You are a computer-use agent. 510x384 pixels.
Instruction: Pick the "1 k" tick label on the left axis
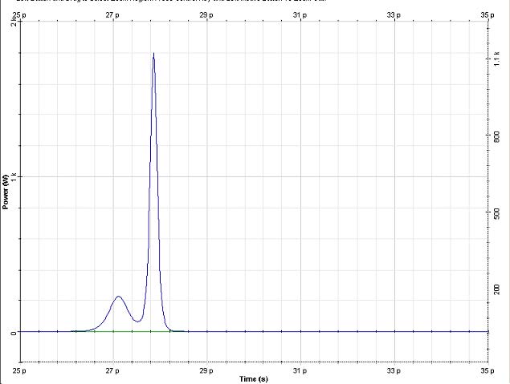pos(14,177)
